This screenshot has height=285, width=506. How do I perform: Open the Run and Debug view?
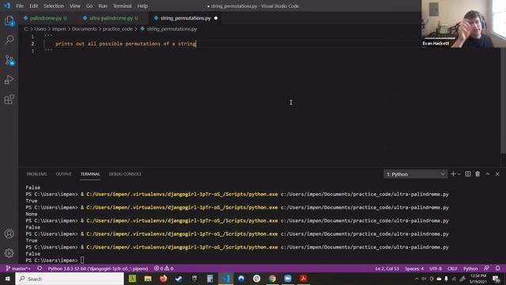tap(9, 79)
